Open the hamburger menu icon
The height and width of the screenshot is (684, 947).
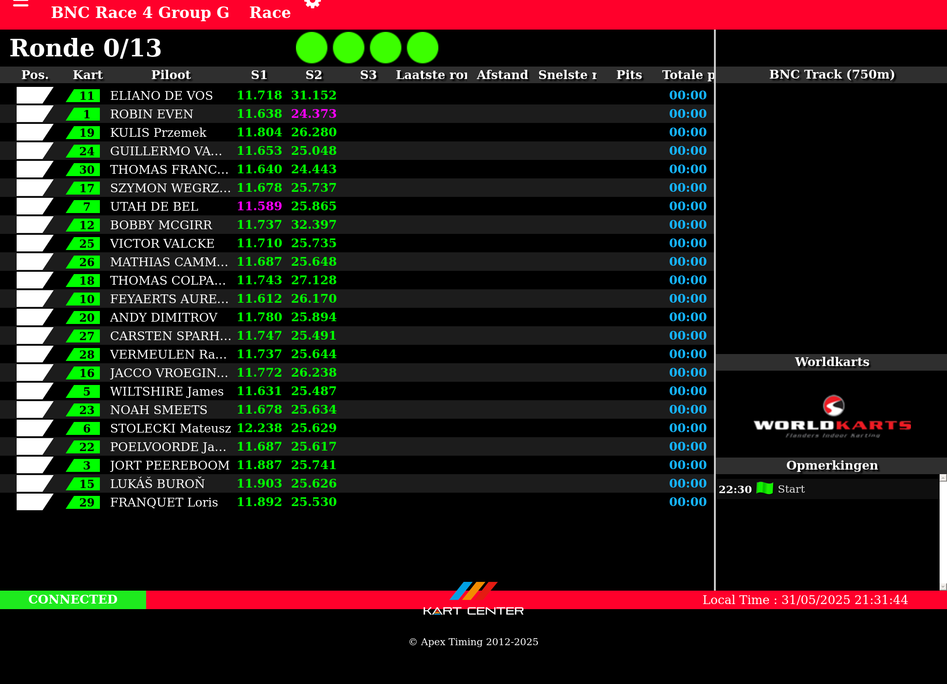[x=21, y=4]
